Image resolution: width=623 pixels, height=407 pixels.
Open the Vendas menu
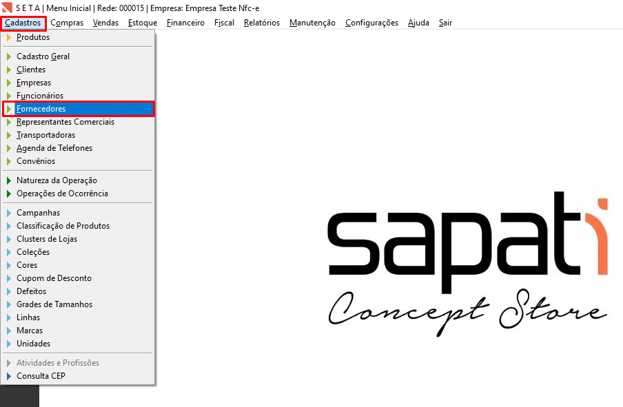[105, 23]
